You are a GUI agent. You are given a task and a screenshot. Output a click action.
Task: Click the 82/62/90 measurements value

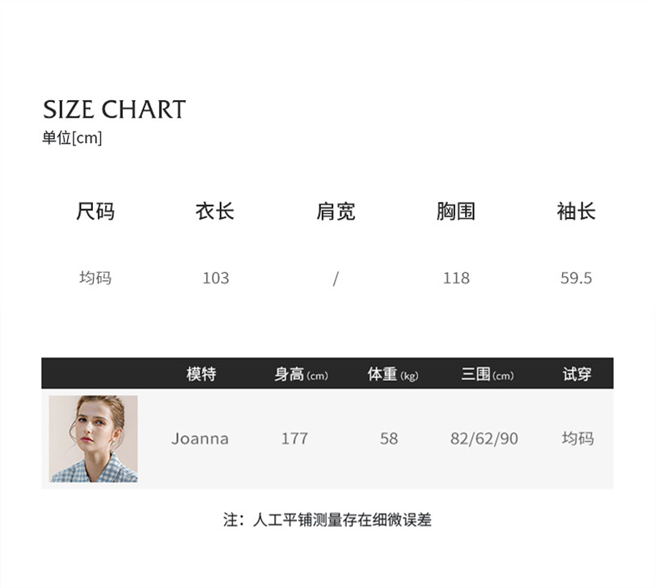484,439
